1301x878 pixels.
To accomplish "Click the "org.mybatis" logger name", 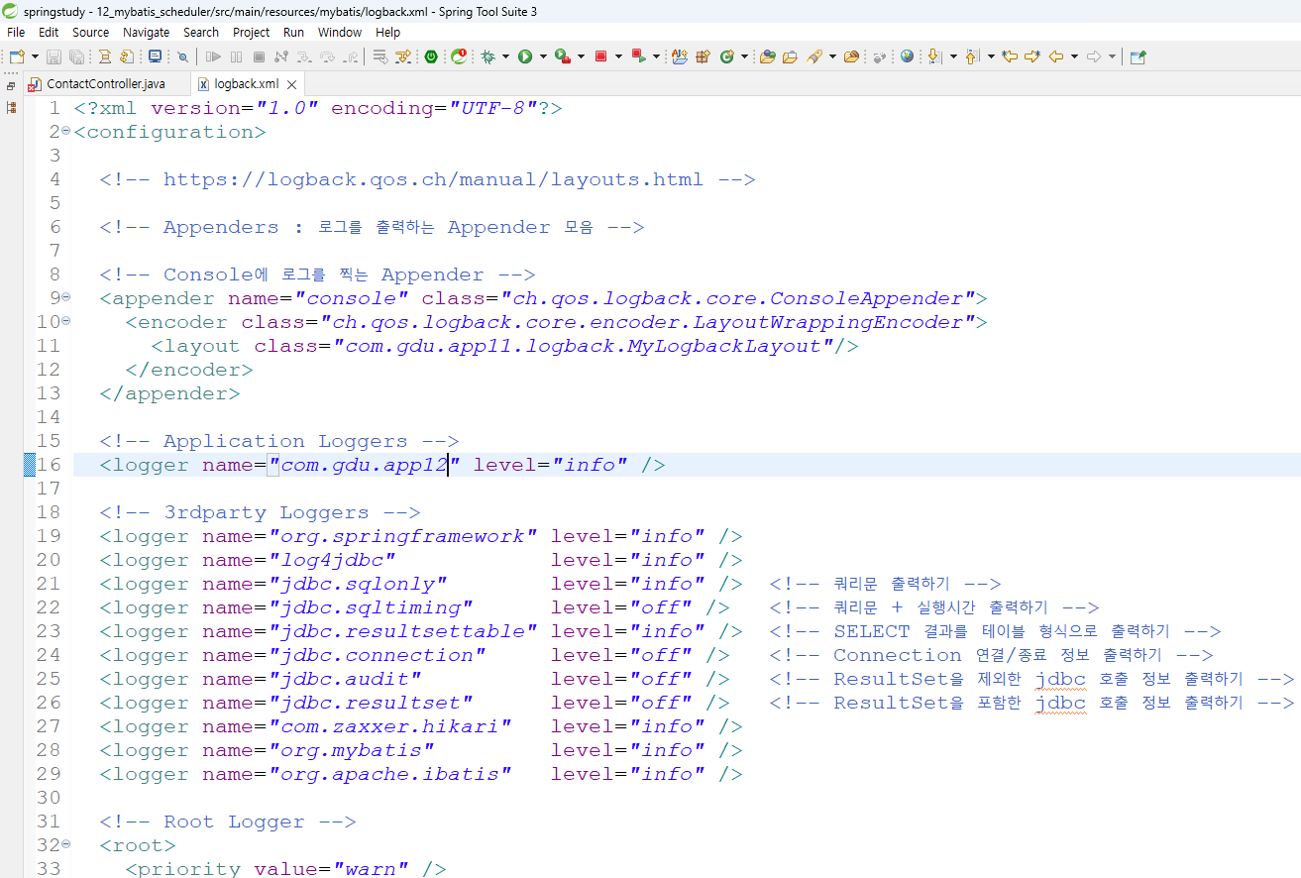I will tap(352, 750).
